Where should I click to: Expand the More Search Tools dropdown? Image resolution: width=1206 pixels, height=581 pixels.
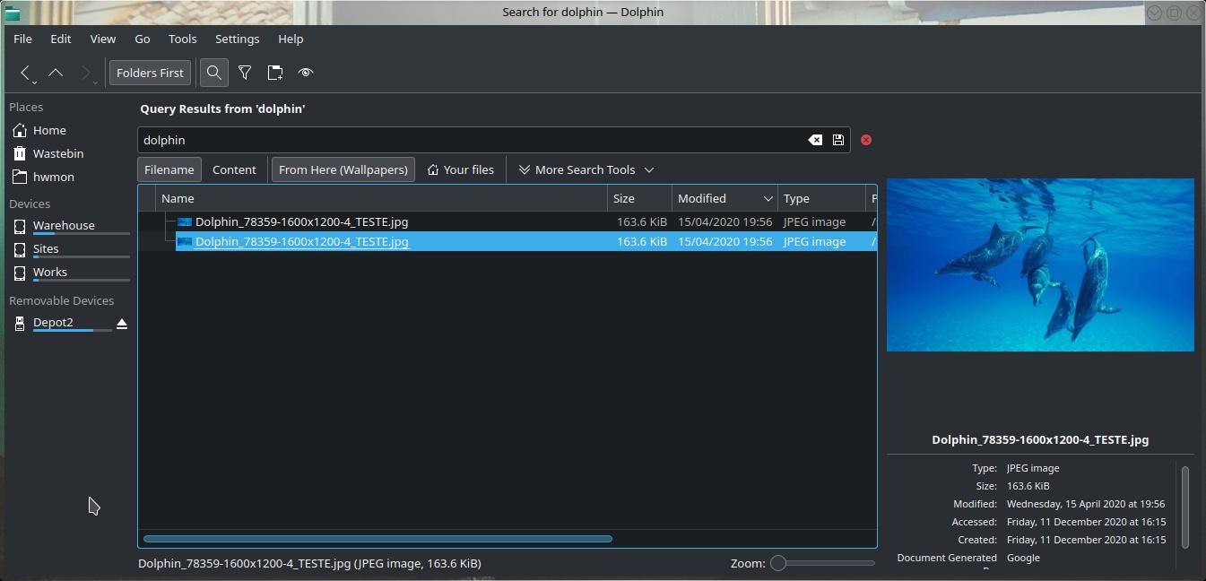586,169
